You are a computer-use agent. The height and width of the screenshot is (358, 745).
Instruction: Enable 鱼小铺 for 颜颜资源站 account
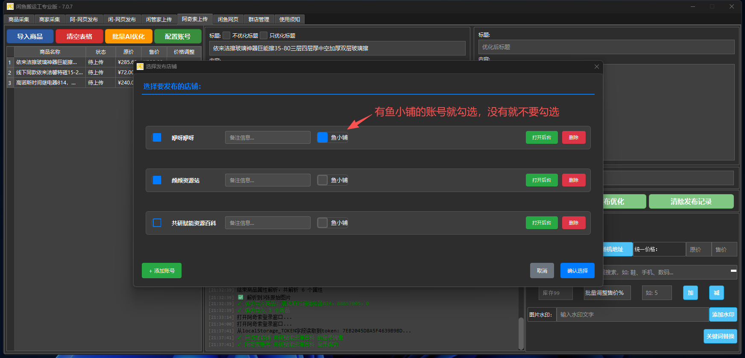point(323,180)
